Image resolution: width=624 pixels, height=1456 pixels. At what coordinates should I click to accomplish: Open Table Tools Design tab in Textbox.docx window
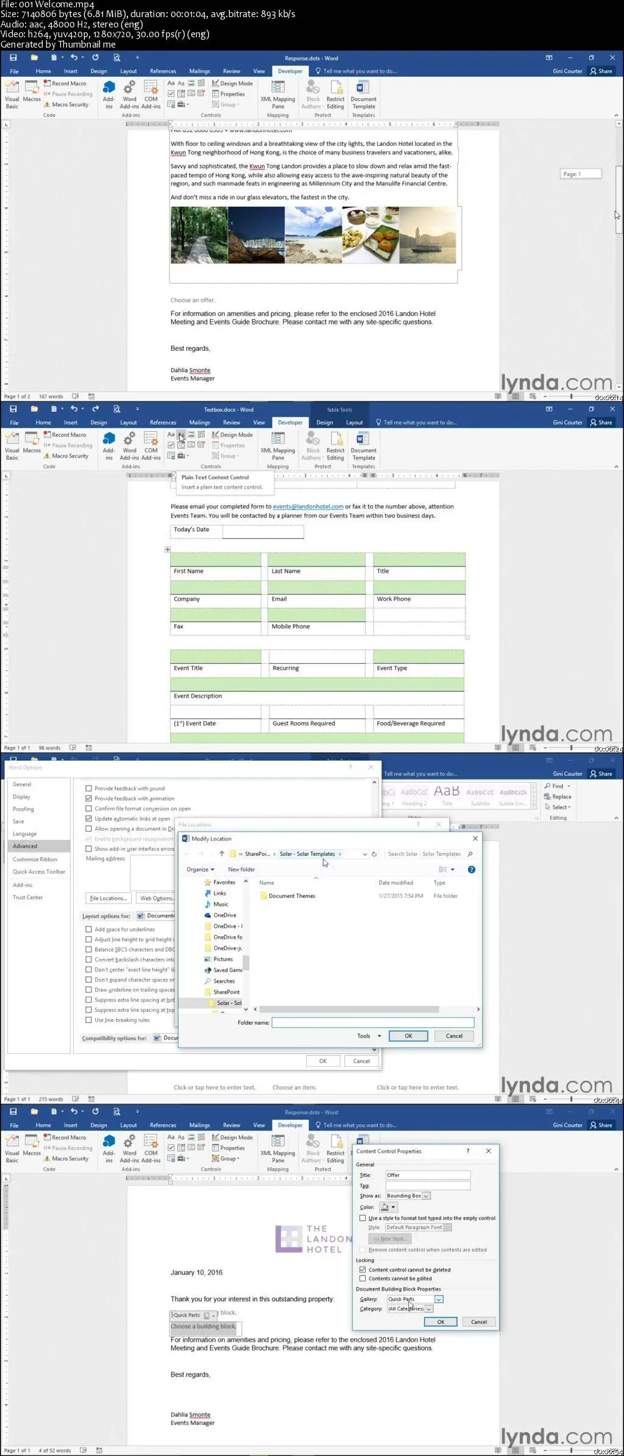coord(325,422)
